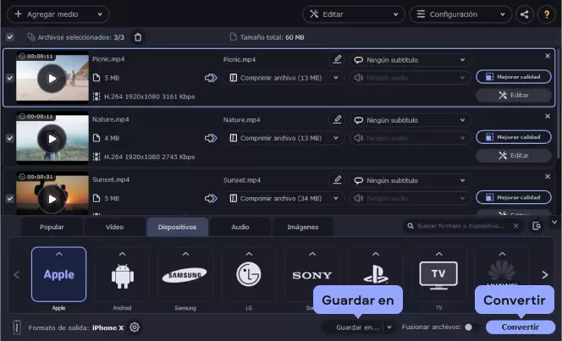Play the Picnic.mp4 preview
The image size is (562, 341).
[52, 79]
